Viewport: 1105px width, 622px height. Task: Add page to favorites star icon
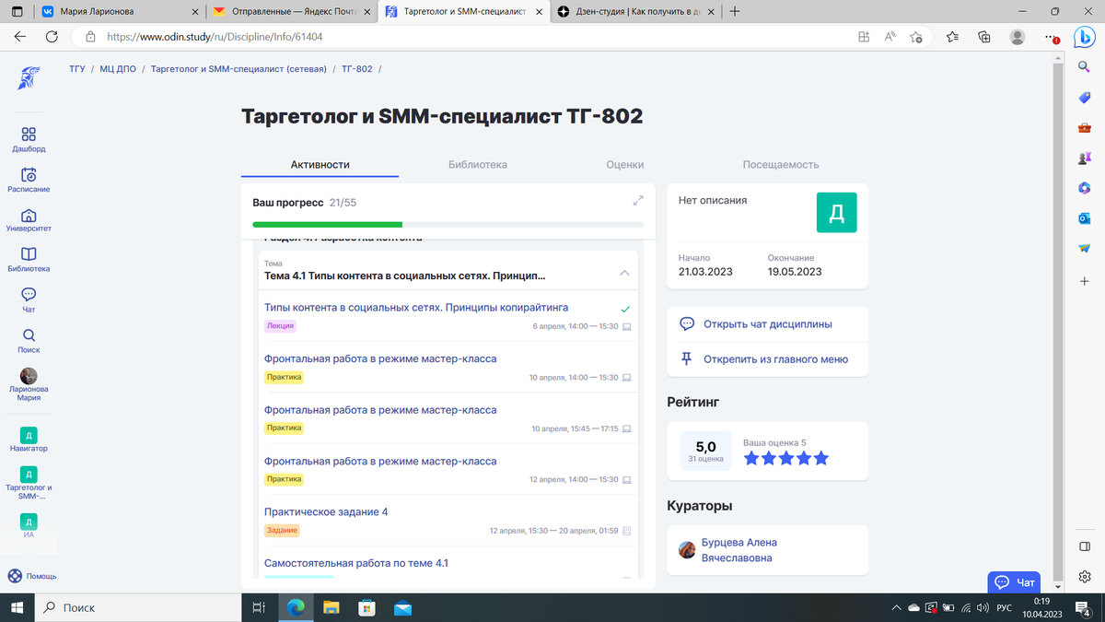coord(916,37)
